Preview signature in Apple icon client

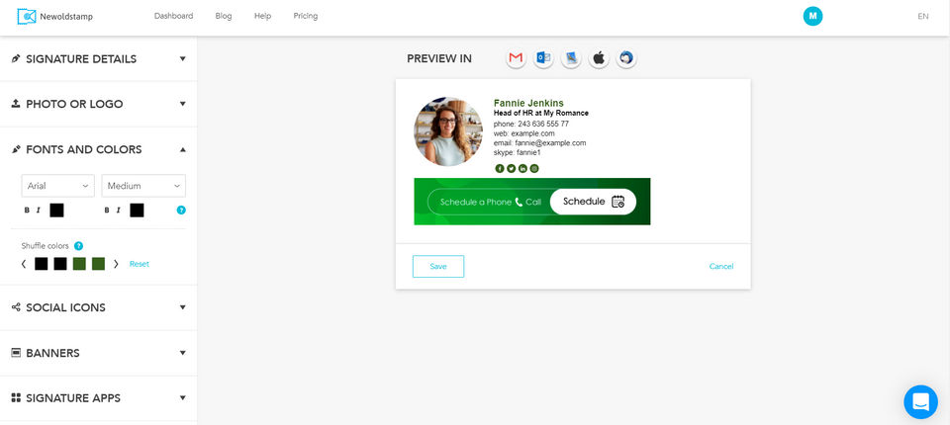[599, 58]
